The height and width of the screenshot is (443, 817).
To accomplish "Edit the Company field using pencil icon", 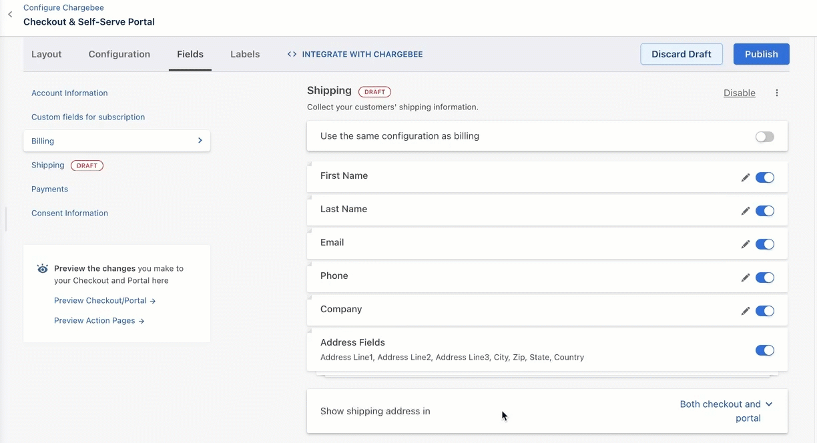I will [746, 311].
